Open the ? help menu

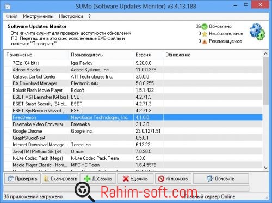point(89,16)
